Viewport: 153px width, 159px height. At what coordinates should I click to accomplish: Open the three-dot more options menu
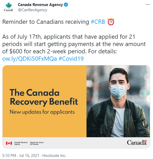click(148, 4)
